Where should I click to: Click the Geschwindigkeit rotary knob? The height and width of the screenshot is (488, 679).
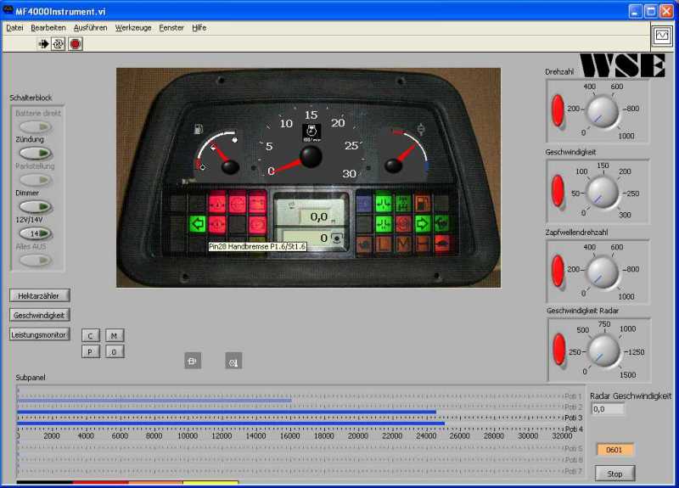pyautogui.click(x=603, y=191)
